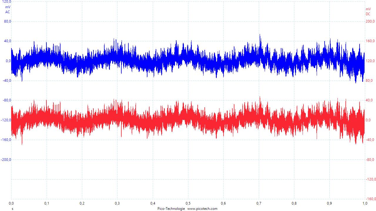Click the red 120,0 right-axis label
376x211 pixels.
(x=370, y=61)
